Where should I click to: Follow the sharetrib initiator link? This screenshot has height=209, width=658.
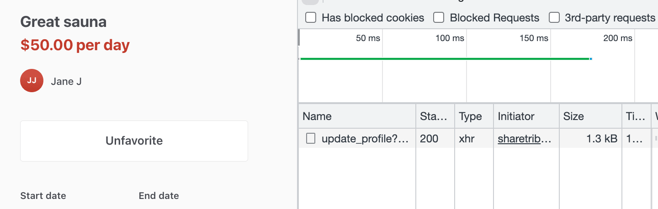[525, 139]
